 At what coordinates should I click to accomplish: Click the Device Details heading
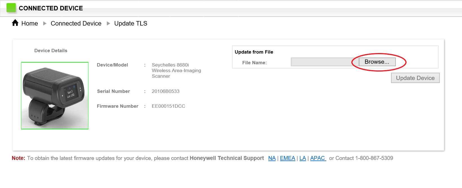point(51,51)
